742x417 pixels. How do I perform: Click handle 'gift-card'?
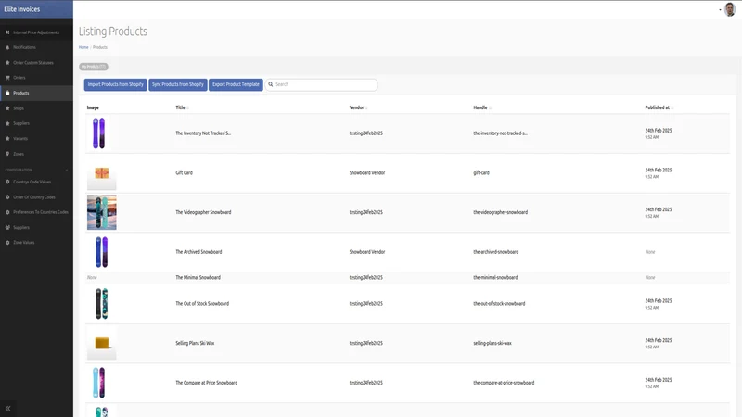481,173
